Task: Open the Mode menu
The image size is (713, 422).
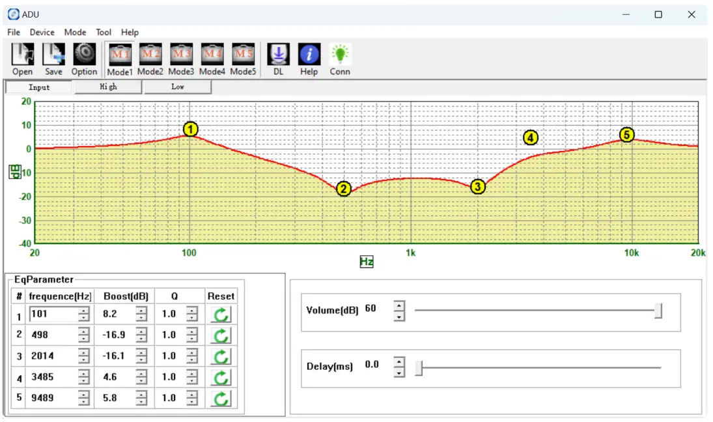Action: (x=75, y=33)
